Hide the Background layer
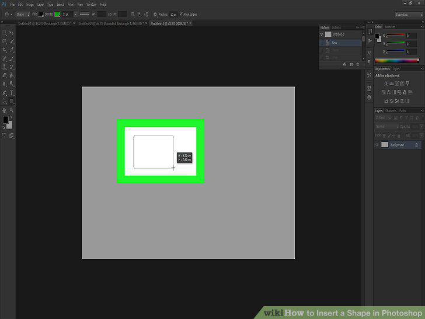Image resolution: width=425 pixels, height=319 pixels. [x=377, y=145]
